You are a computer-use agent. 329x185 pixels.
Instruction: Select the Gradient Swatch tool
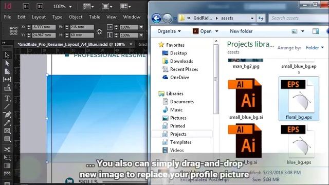coord(7,165)
